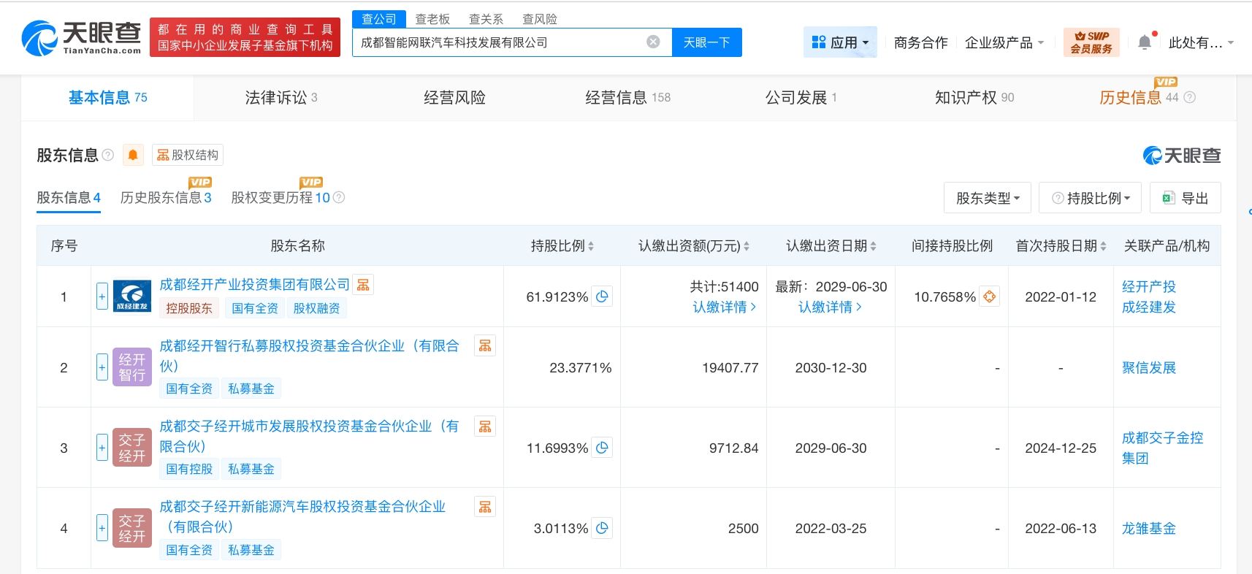Open the 龙雏基金 related organization link

[x=1148, y=528]
